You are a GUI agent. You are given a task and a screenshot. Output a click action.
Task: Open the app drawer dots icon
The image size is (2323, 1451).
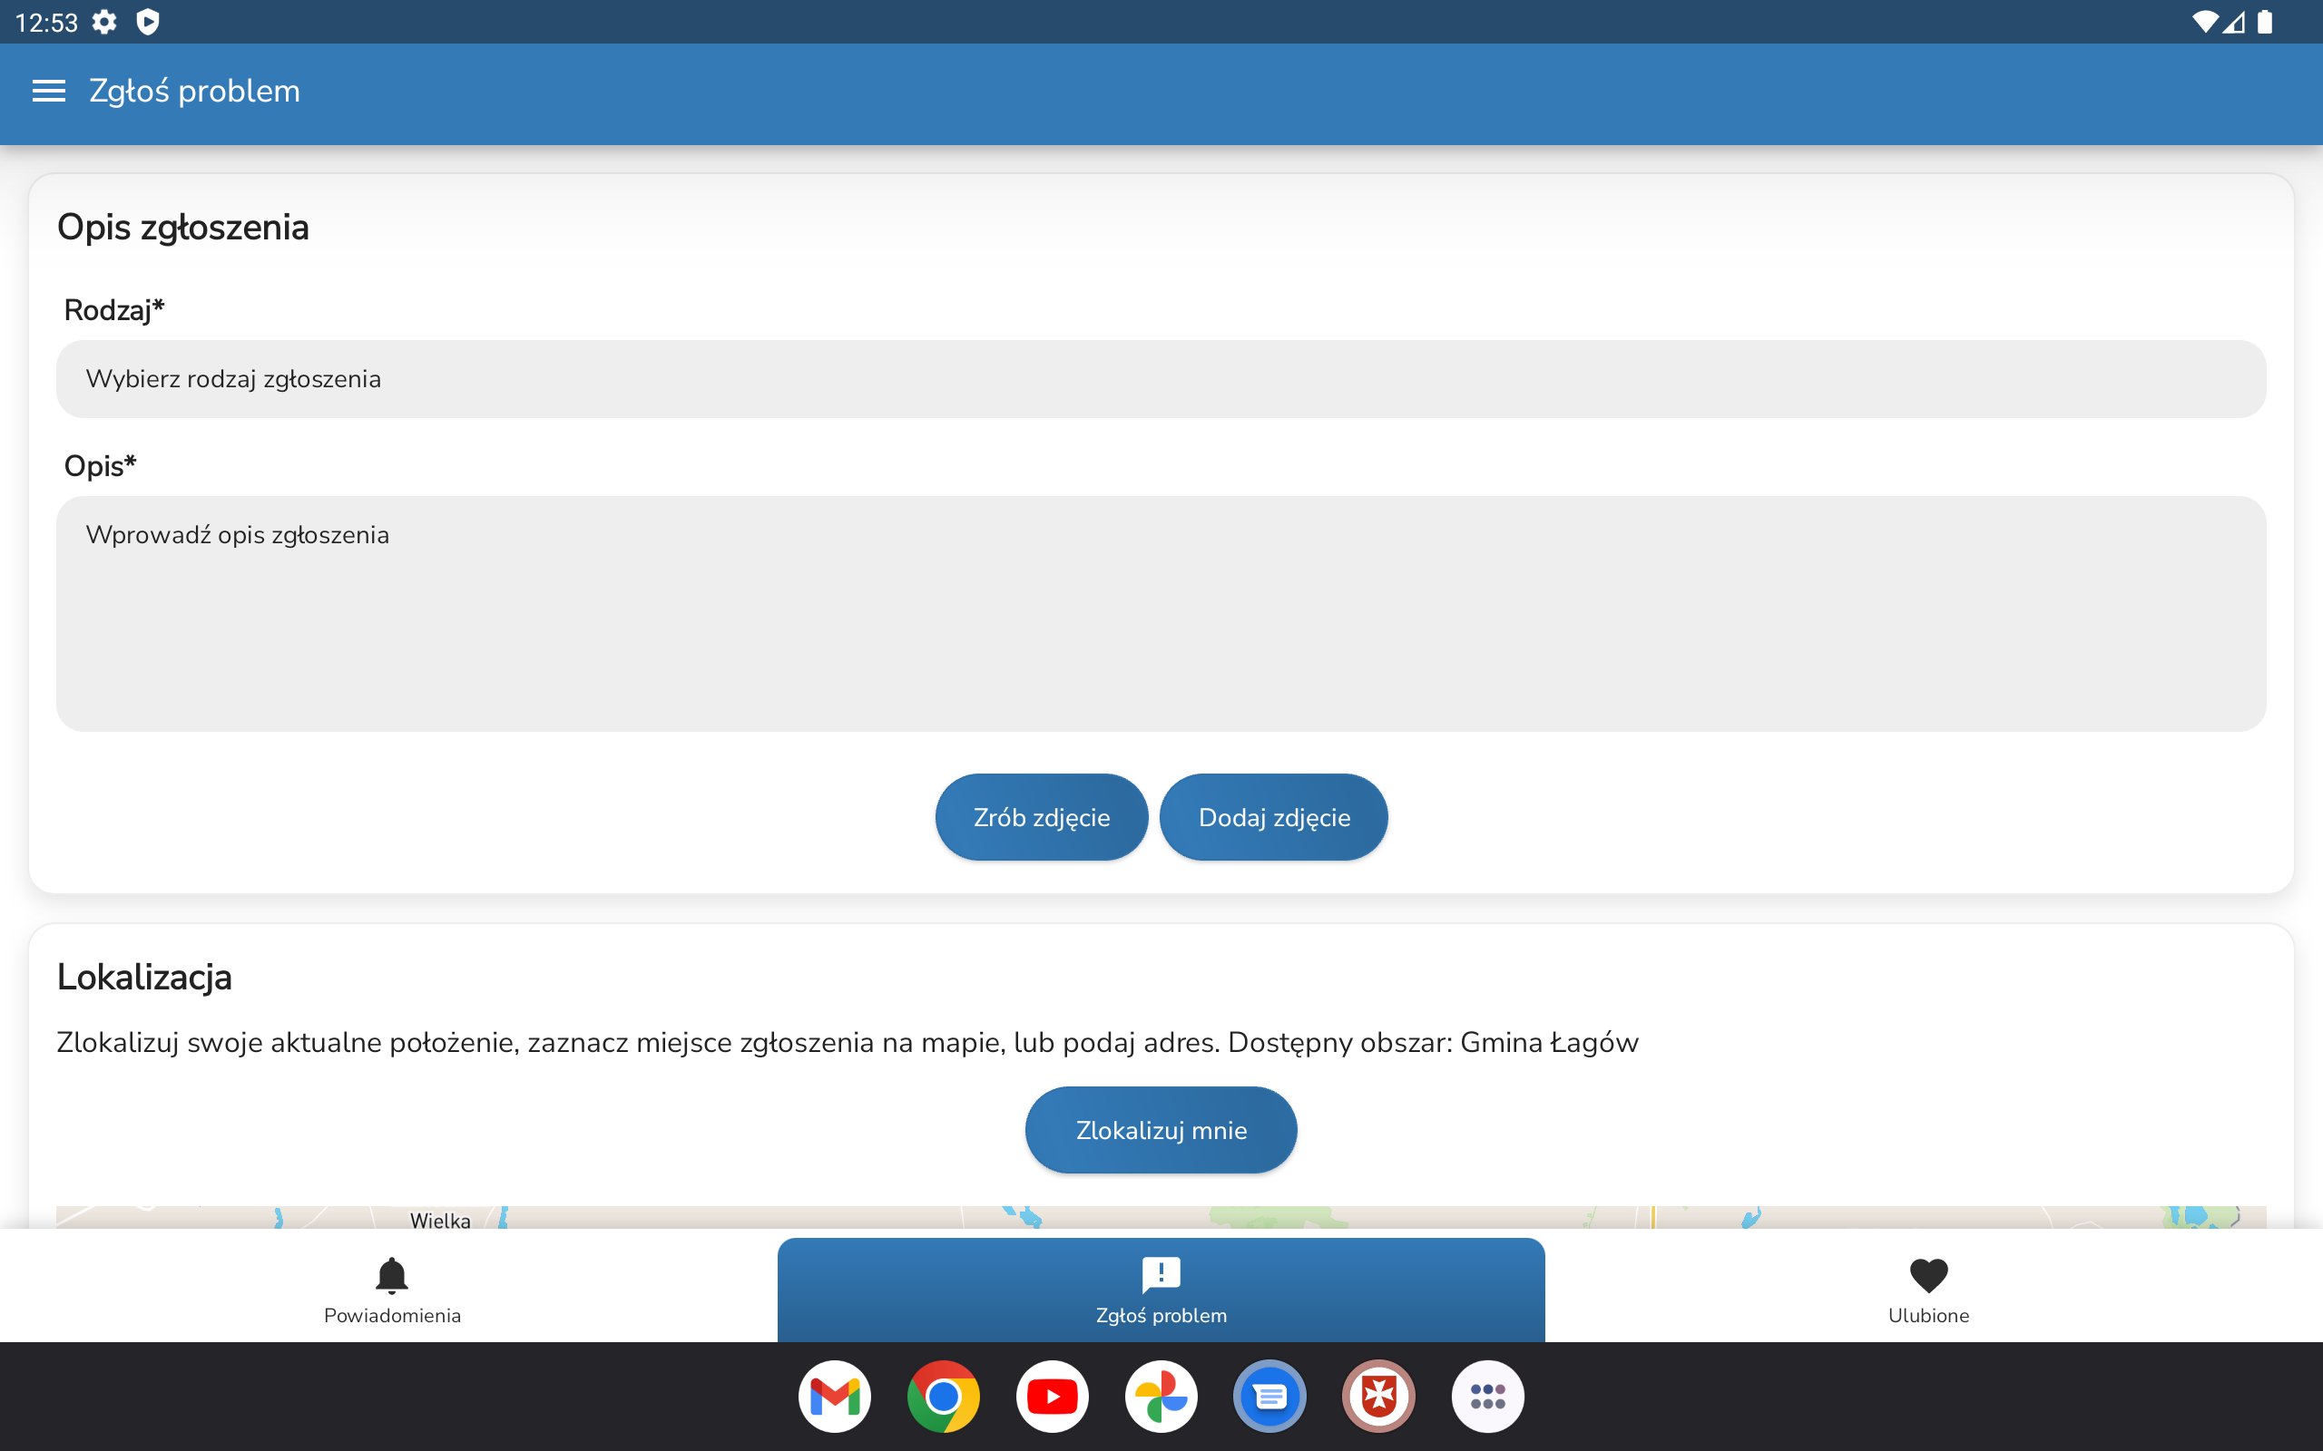[1487, 1397]
